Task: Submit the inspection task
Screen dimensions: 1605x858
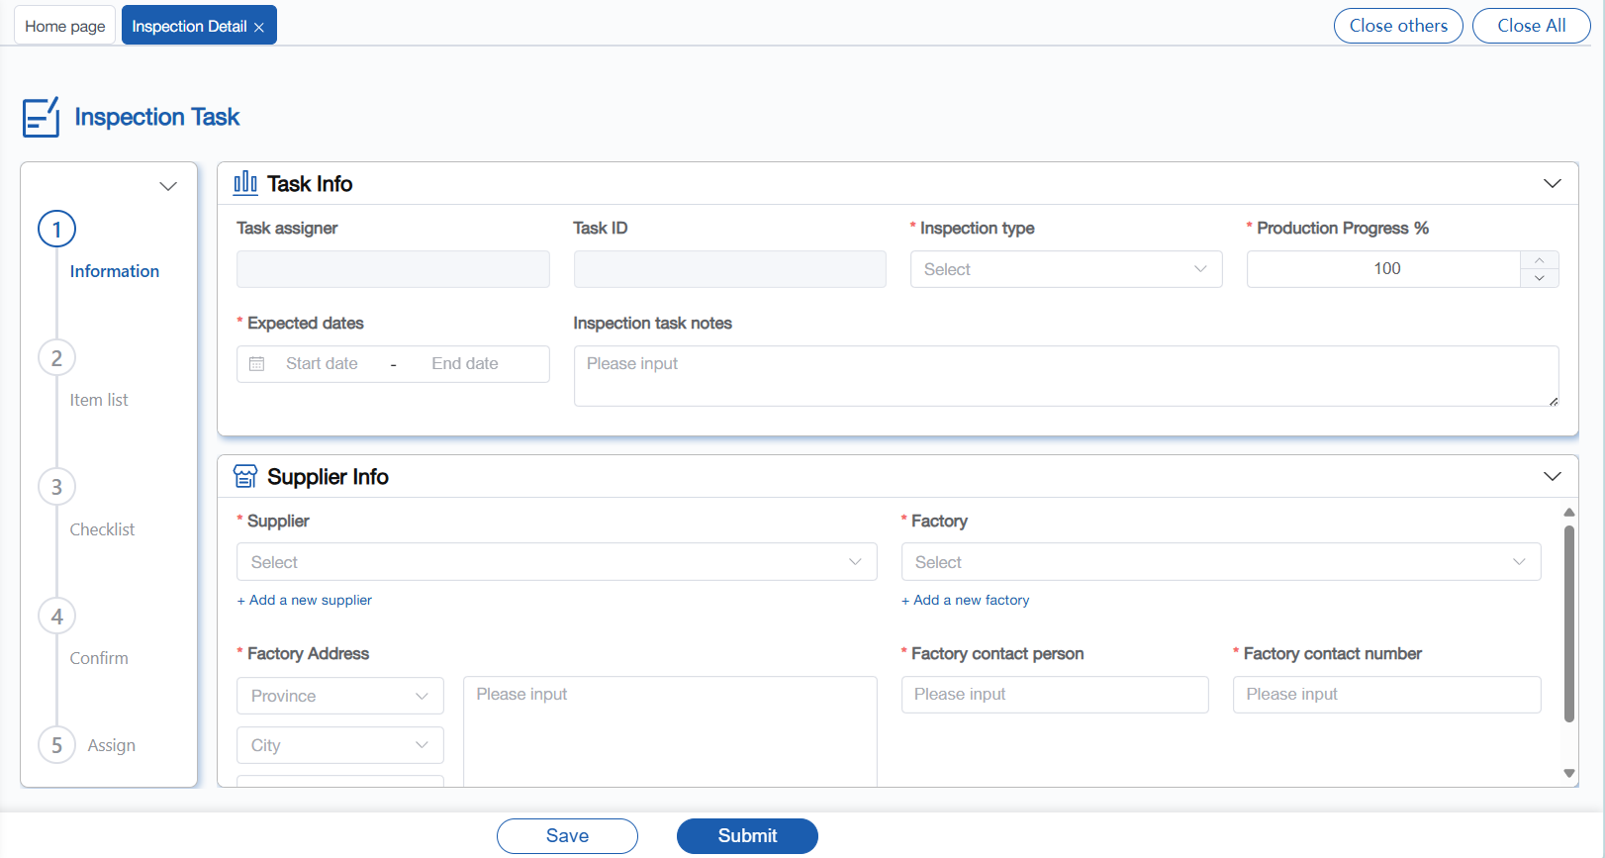Action: click(747, 836)
